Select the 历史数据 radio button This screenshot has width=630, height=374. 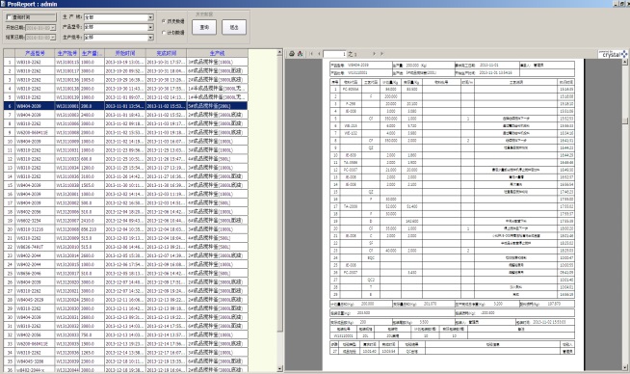click(164, 21)
